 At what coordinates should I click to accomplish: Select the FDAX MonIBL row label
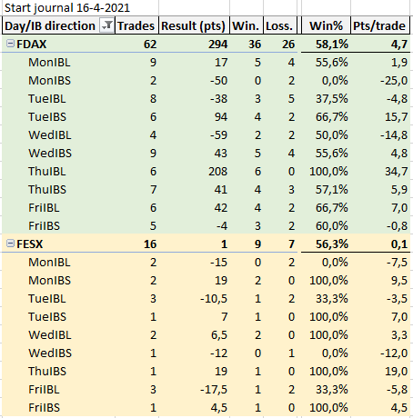tap(49, 63)
